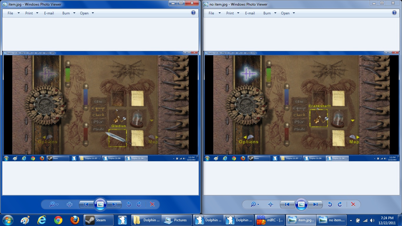Image resolution: width=402 pixels, height=226 pixels.
Task: Click the displayed image in item.jpg window
Action: [101, 106]
